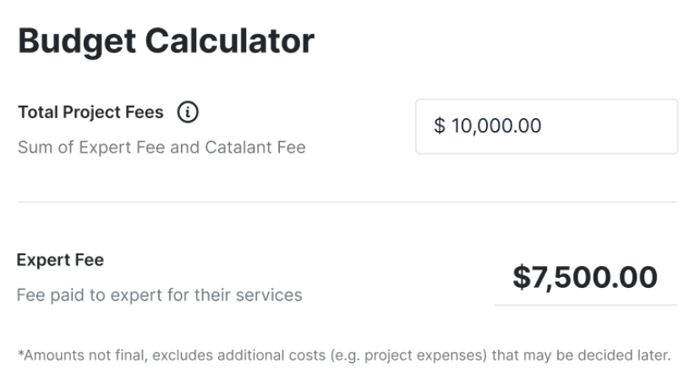Screen dimensions: 695x385
Task: Click the dollar sign inside the fees input
Action: coord(440,126)
